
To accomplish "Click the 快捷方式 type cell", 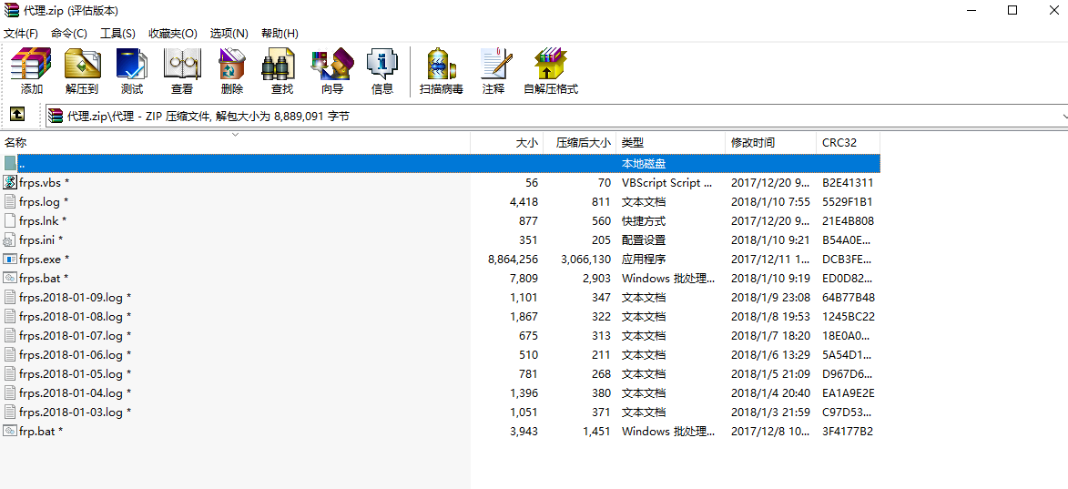I will (643, 221).
